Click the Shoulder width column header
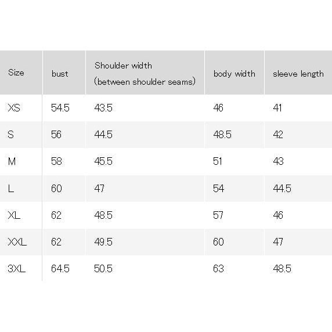The height and width of the screenshot is (332, 332). coord(145,74)
